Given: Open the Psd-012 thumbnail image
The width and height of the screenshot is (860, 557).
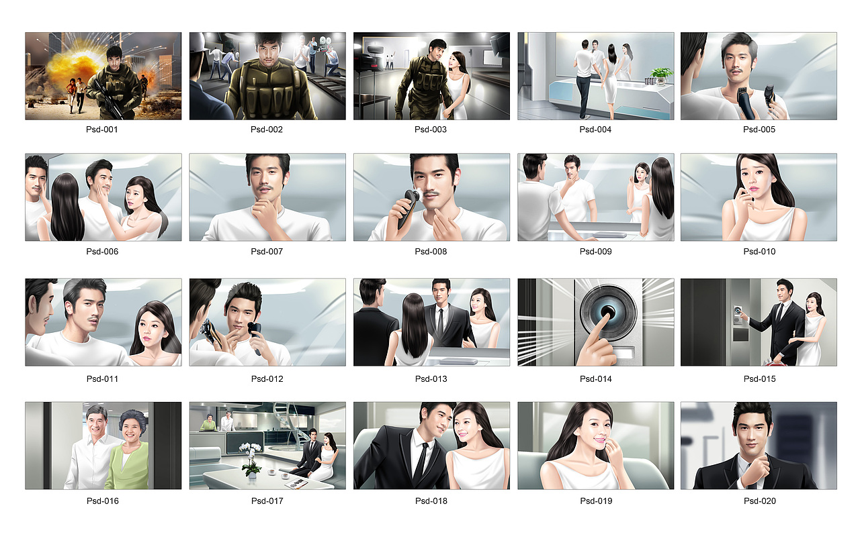Looking at the screenshot, I should pos(267,322).
